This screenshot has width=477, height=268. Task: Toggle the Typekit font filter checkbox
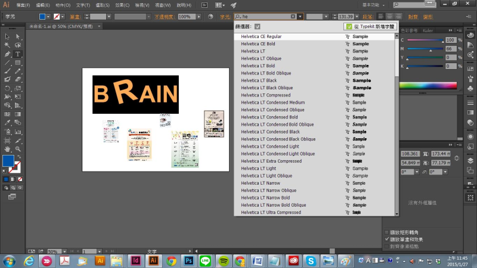pos(258,27)
